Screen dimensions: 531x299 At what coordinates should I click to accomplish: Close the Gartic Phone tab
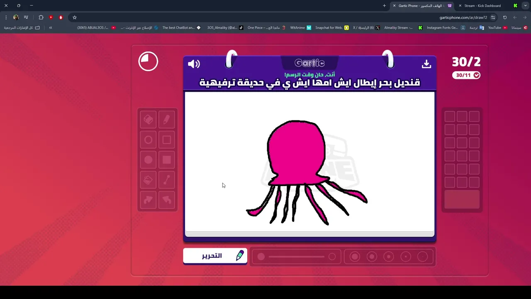(x=394, y=6)
